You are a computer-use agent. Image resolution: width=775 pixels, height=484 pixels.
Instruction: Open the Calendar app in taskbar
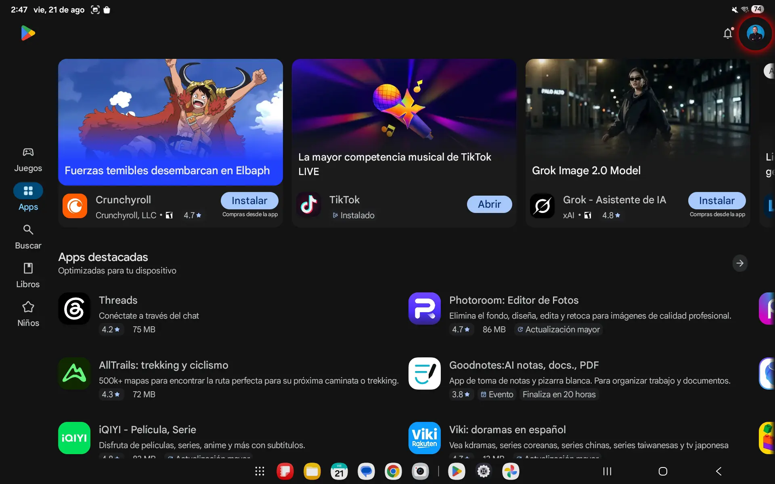[x=339, y=471]
